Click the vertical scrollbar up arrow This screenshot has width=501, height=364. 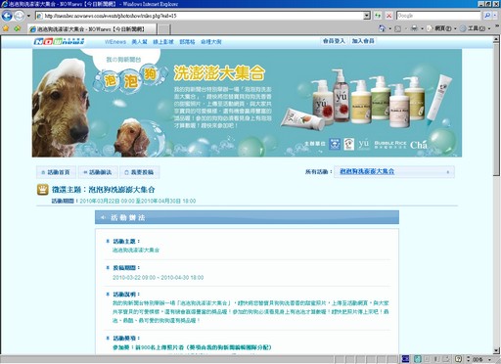497,38
